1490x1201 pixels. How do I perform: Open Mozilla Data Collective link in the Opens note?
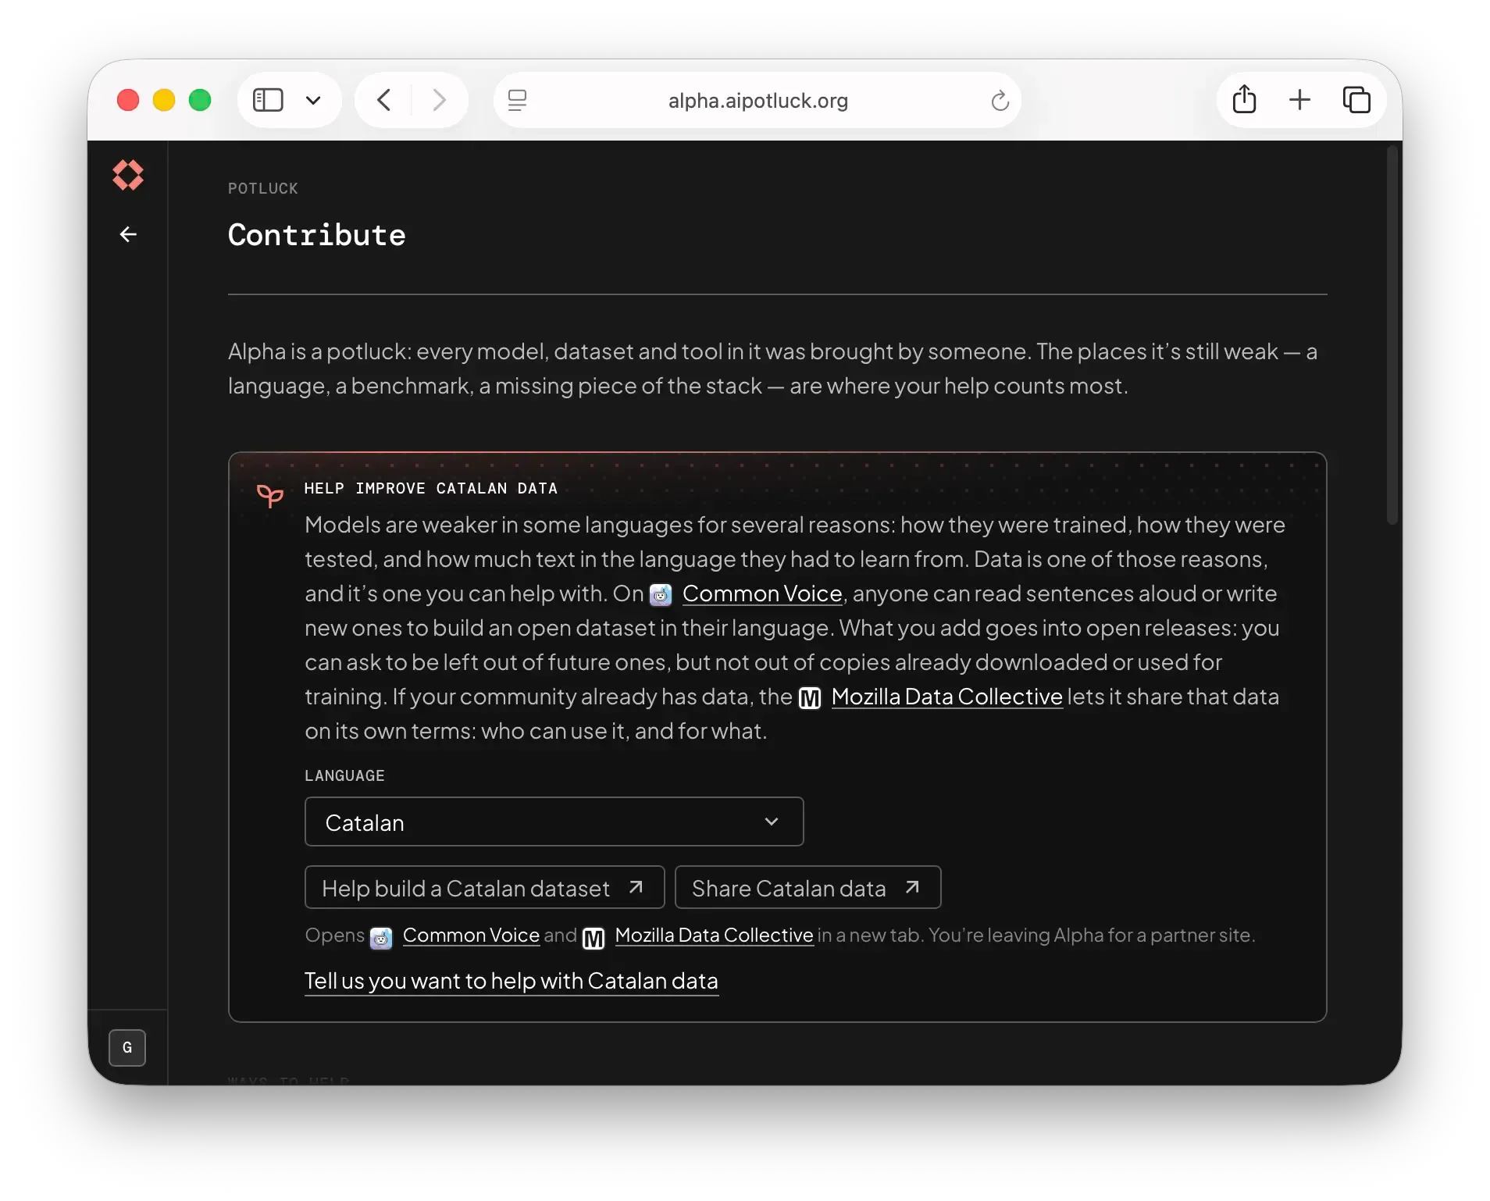pos(714,935)
